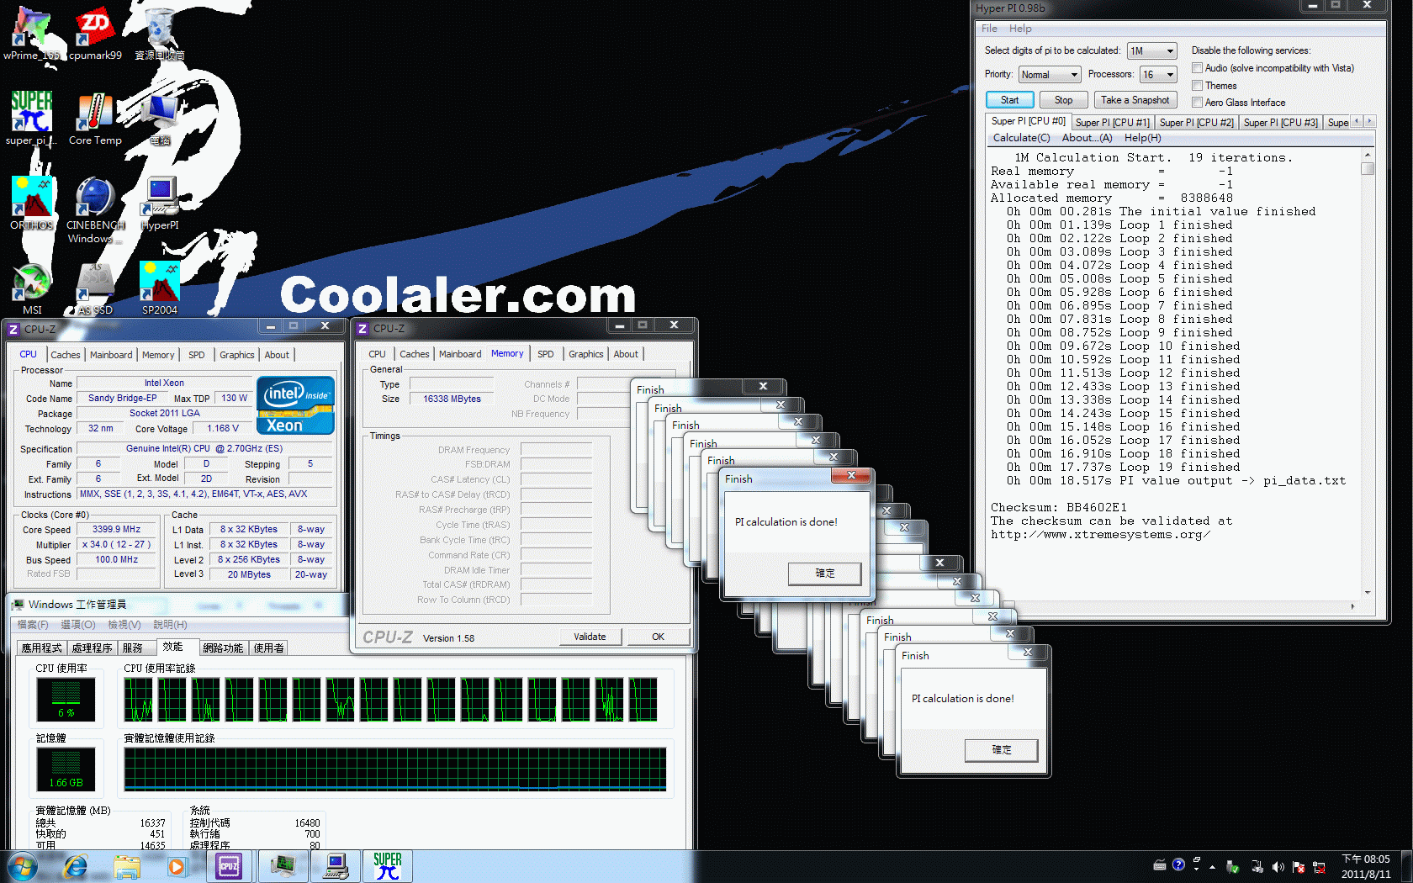Open the Processors 16 dropdown
The image size is (1413, 883).
[x=1157, y=75]
